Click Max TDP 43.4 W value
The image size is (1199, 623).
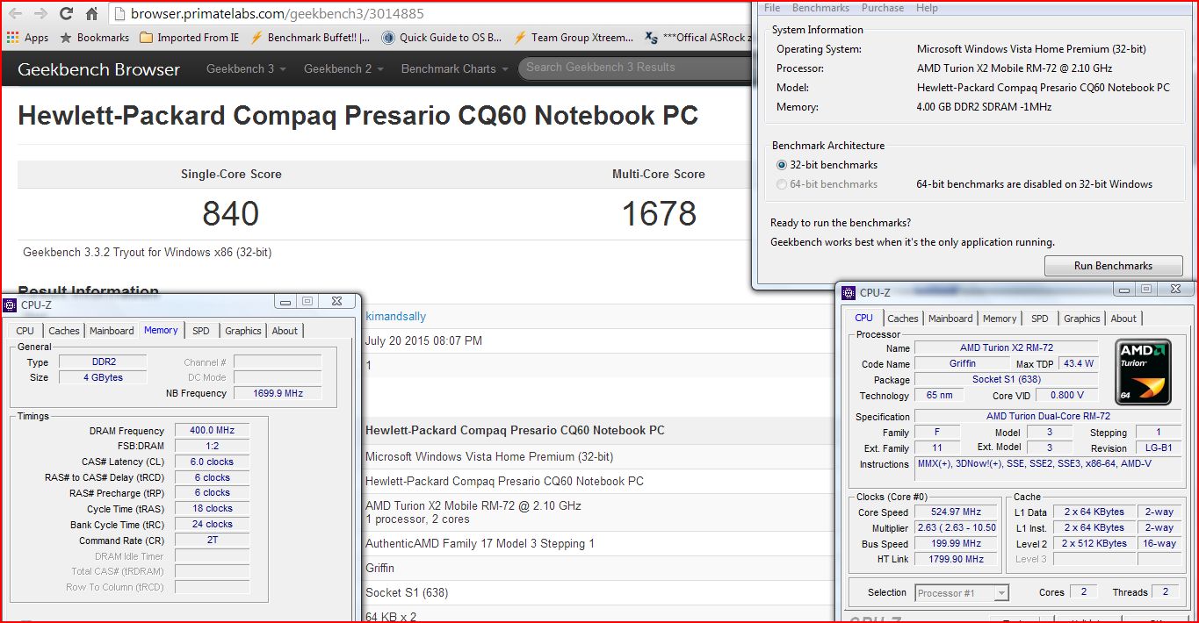tap(1078, 363)
